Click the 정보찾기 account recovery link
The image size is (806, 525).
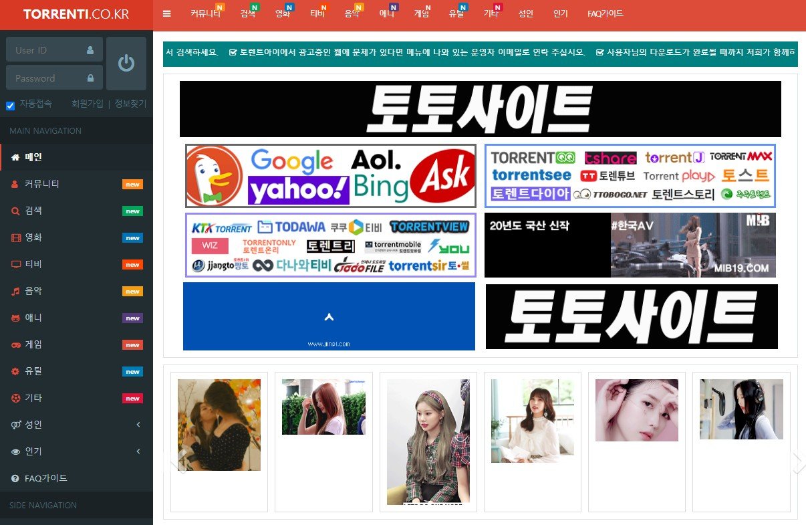pyautogui.click(x=130, y=104)
